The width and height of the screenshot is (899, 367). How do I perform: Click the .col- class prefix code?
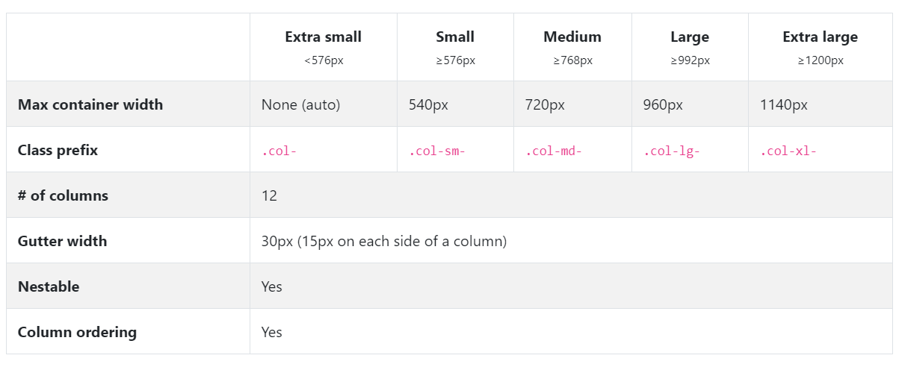point(279,151)
